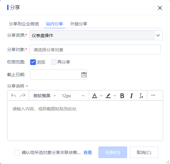The image size is (170, 164).
Task: Switch to the 外链分享 tab
Action: [x=79, y=24]
